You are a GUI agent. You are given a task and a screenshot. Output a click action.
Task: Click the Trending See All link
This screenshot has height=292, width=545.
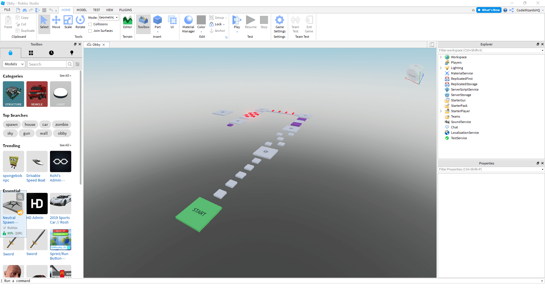tap(65, 145)
